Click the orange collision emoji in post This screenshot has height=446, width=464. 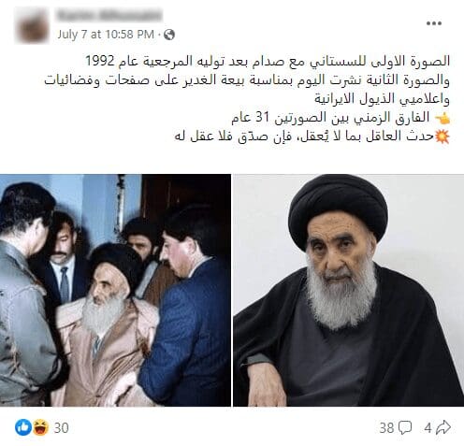442,137
